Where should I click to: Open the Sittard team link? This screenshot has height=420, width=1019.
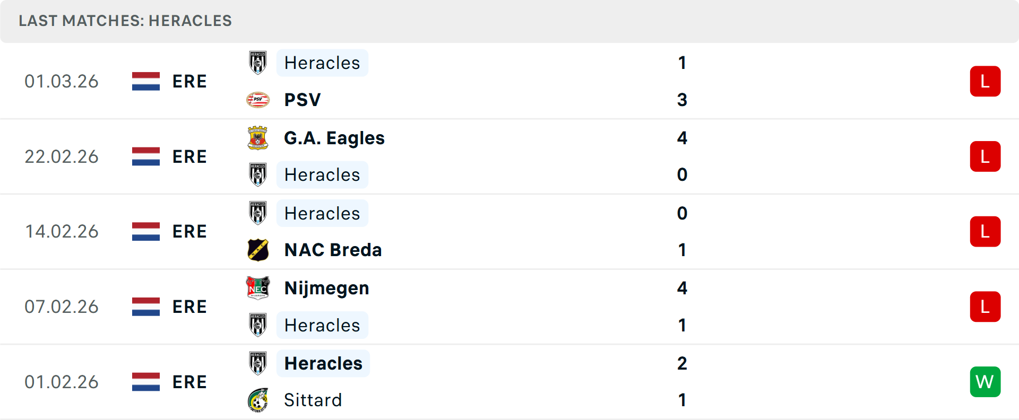313,400
